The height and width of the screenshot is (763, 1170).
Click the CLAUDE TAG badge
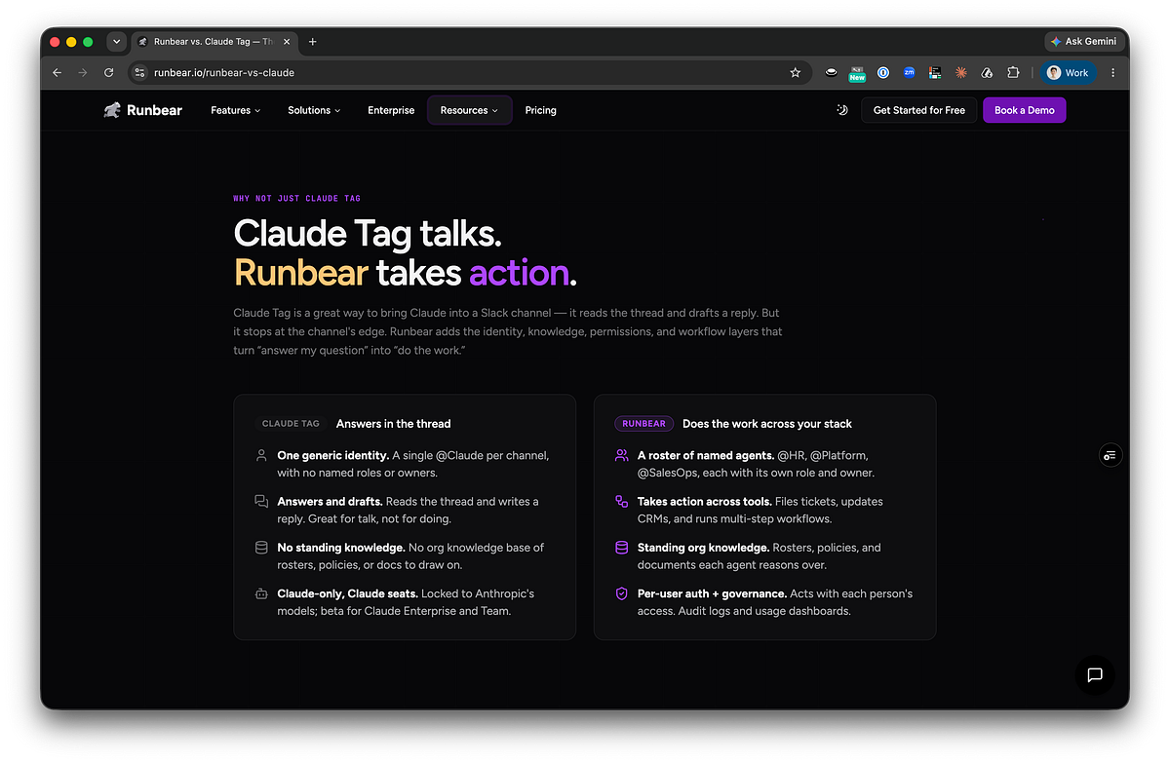click(291, 424)
